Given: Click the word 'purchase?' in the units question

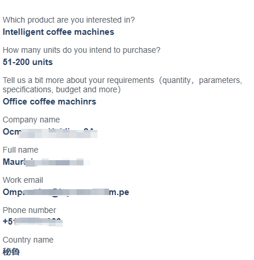Looking at the screenshot, I should click(x=141, y=50).
